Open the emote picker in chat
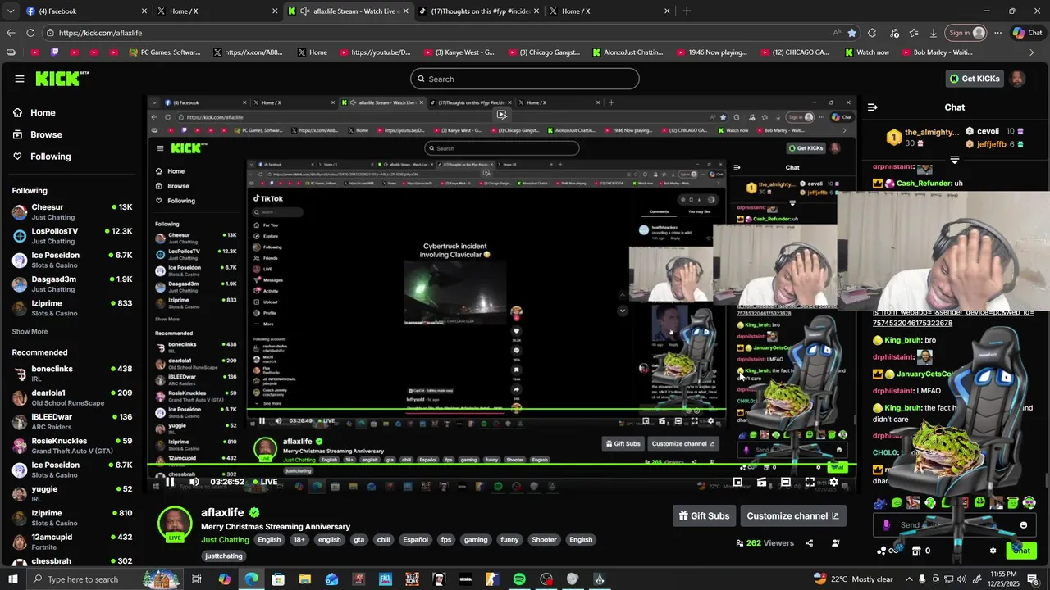This screenshot has width=1050, height=590. [x=1024, y=525]
